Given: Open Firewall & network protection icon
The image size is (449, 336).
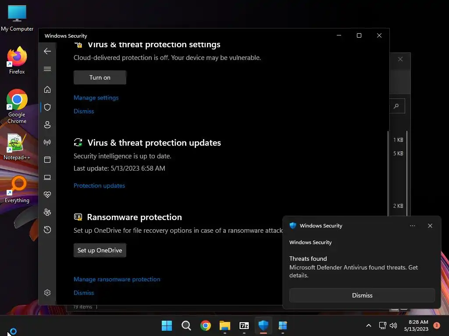Looking at the screenshot, I should coord(47,142).
